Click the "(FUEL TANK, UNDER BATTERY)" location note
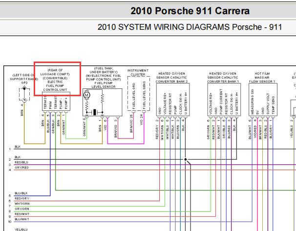 click(104, 70)
